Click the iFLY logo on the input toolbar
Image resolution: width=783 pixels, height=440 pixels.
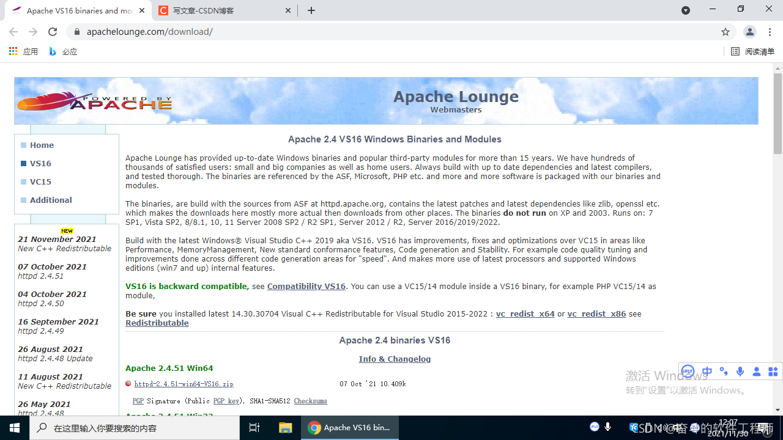coord(688,371)
